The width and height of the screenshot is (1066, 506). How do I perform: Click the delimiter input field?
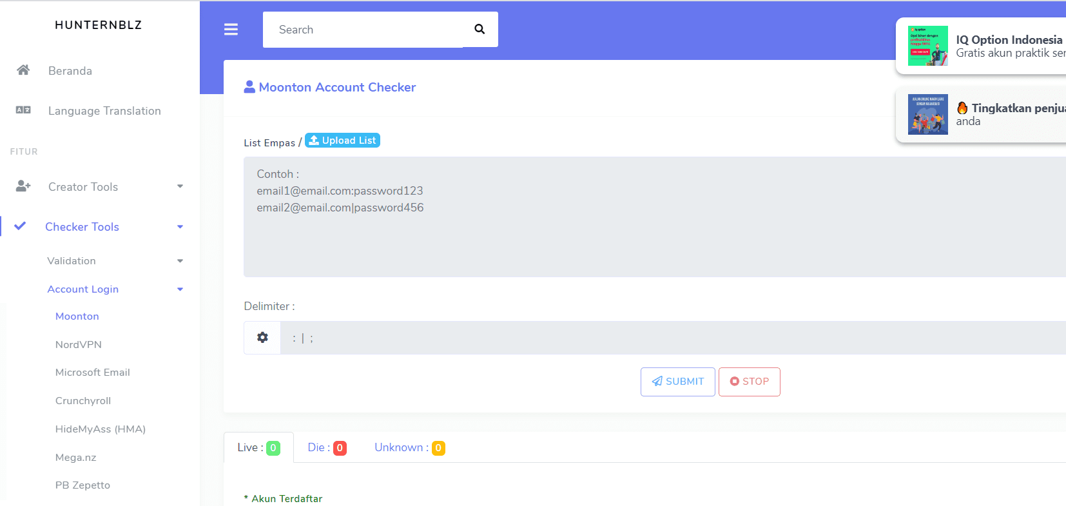pyautogui.click(x=673, y=338)
